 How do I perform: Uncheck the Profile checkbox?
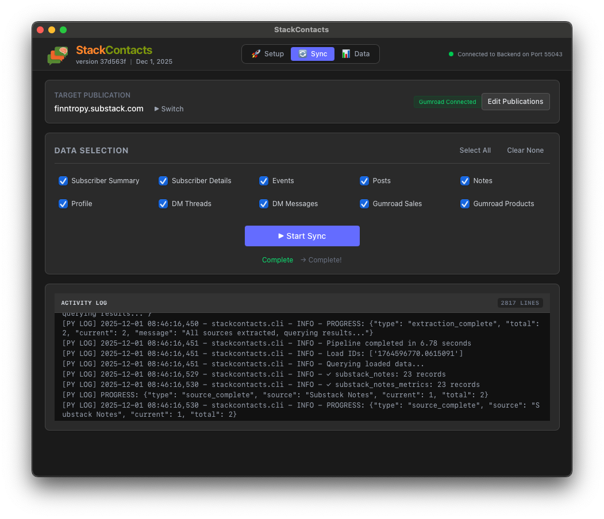[63, 204]
